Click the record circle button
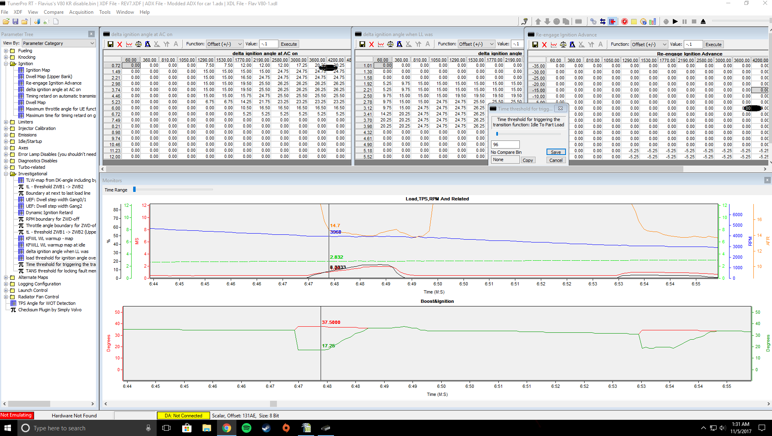The image size is (772, 436). click(x=666, y=21)
